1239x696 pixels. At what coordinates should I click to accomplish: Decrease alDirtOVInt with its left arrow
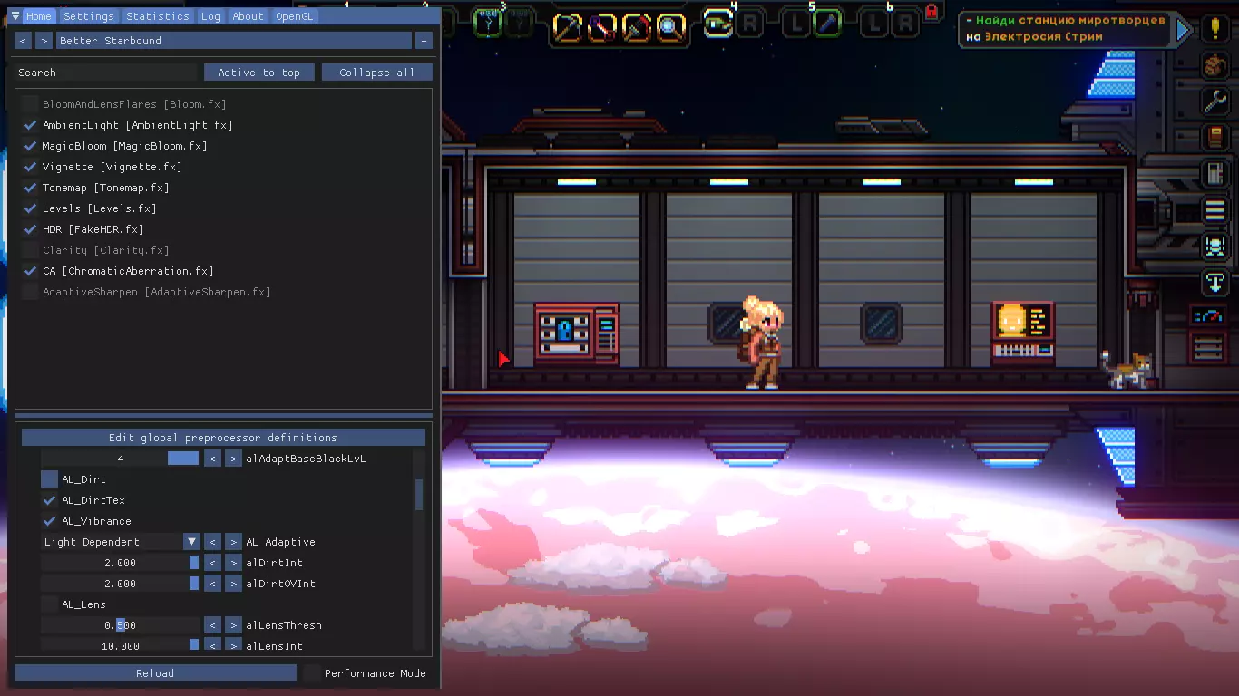pos(212,584)
